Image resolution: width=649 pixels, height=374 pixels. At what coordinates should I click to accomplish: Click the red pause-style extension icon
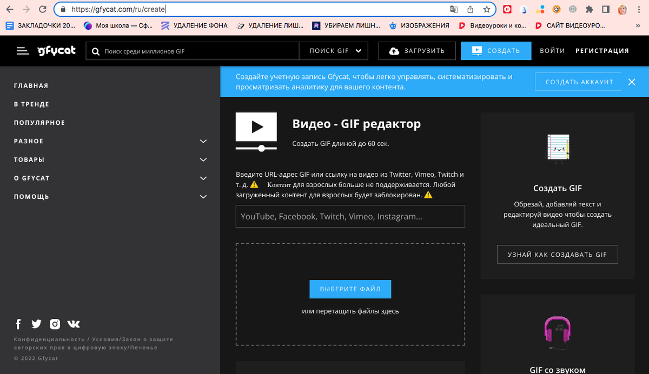[507, 9]
